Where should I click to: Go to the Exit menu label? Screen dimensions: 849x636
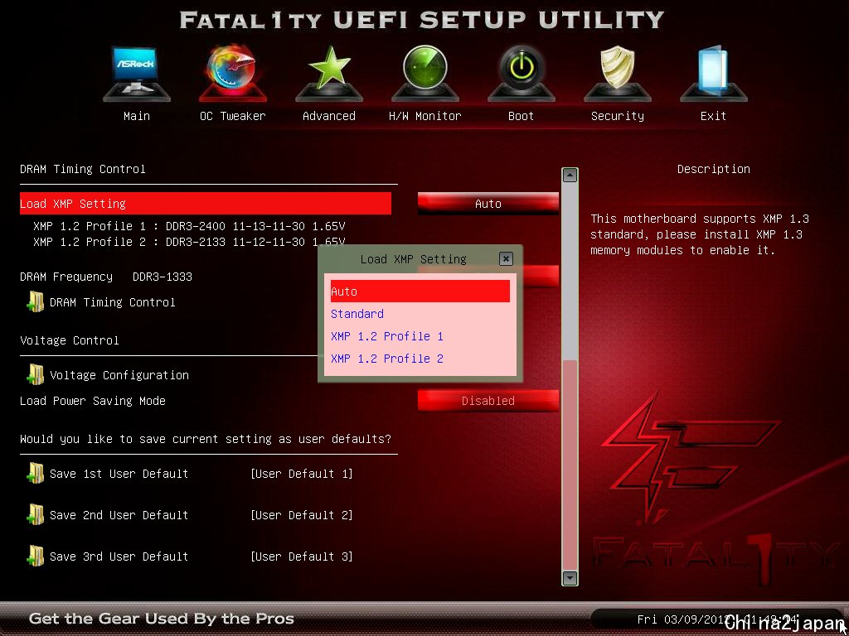[713, 116]
